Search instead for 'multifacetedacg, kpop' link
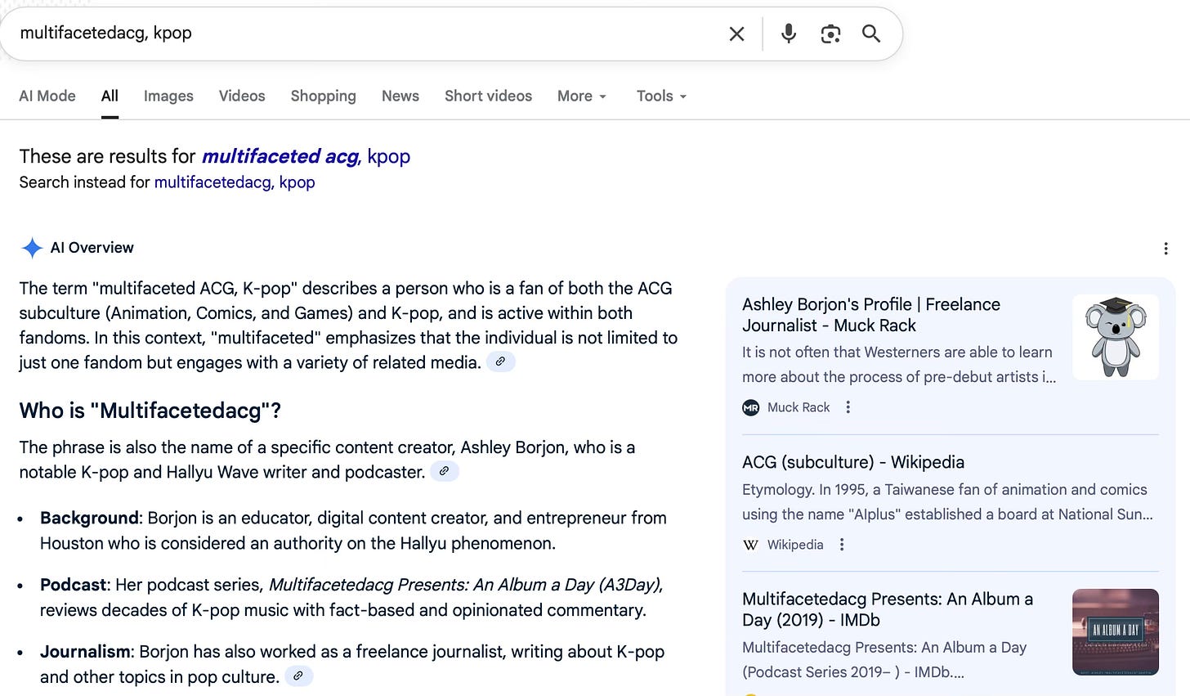 [235, 182]
